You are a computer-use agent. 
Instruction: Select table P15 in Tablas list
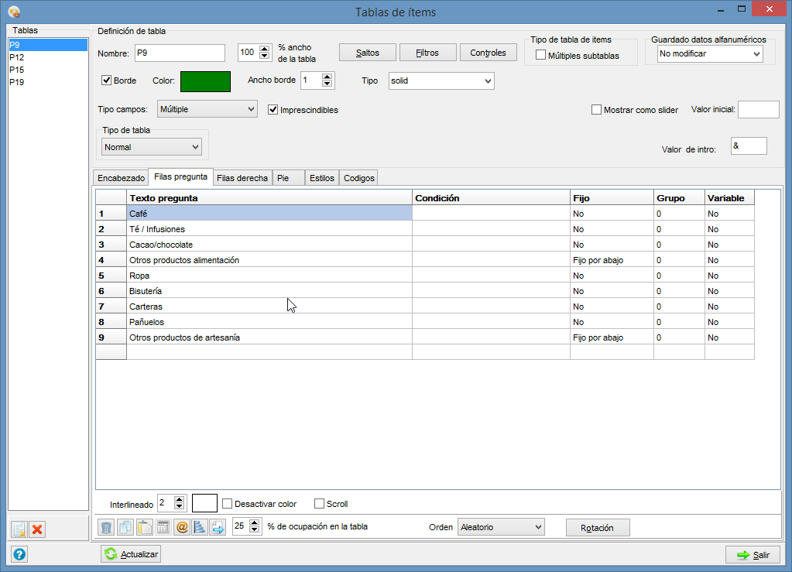pos(48,70)
